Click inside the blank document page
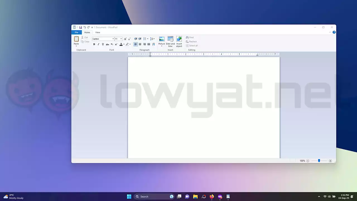357x201 pixels. [x=204, y=107]
